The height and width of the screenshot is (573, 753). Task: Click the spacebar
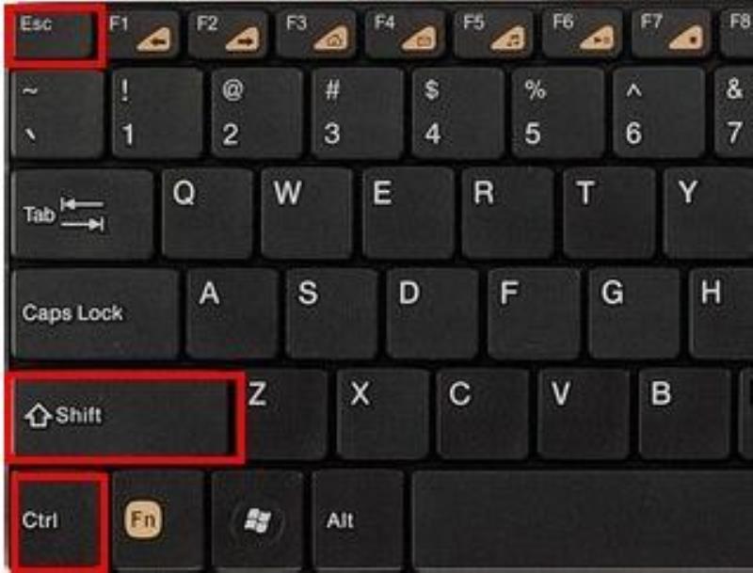(x=583, y=520)
